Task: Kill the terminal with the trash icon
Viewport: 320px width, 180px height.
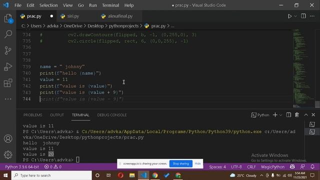Action: (x=296, y=115)
